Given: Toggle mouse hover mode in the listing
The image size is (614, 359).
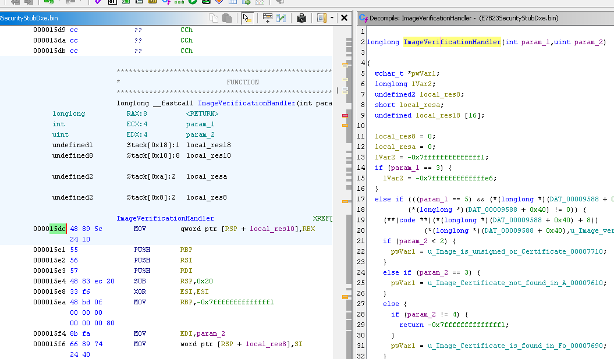Looking at the screenshot, I should 247,18.
